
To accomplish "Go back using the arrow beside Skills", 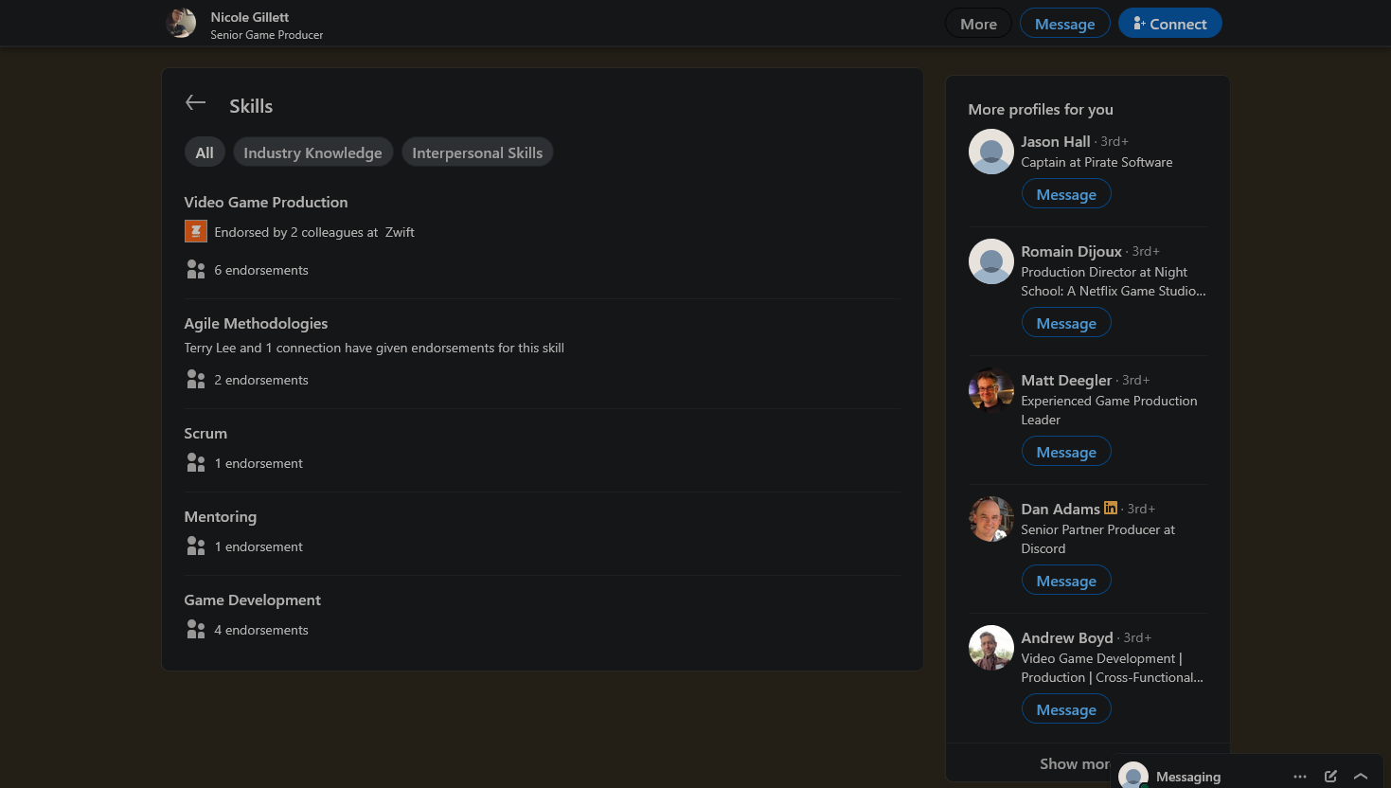I will [x=196, y=103].
